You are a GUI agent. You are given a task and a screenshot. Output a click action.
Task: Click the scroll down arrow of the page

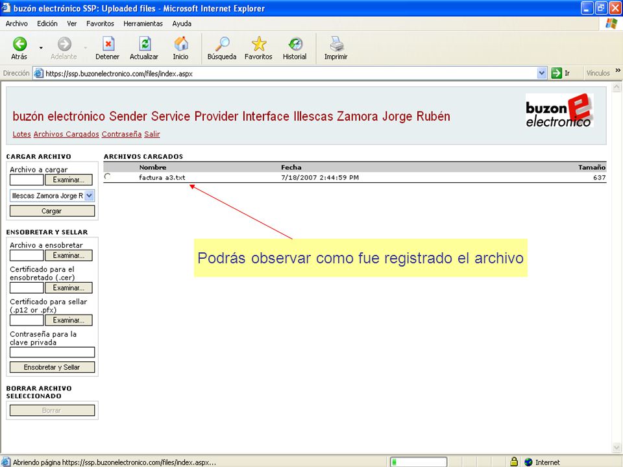[x=617, y=448]
